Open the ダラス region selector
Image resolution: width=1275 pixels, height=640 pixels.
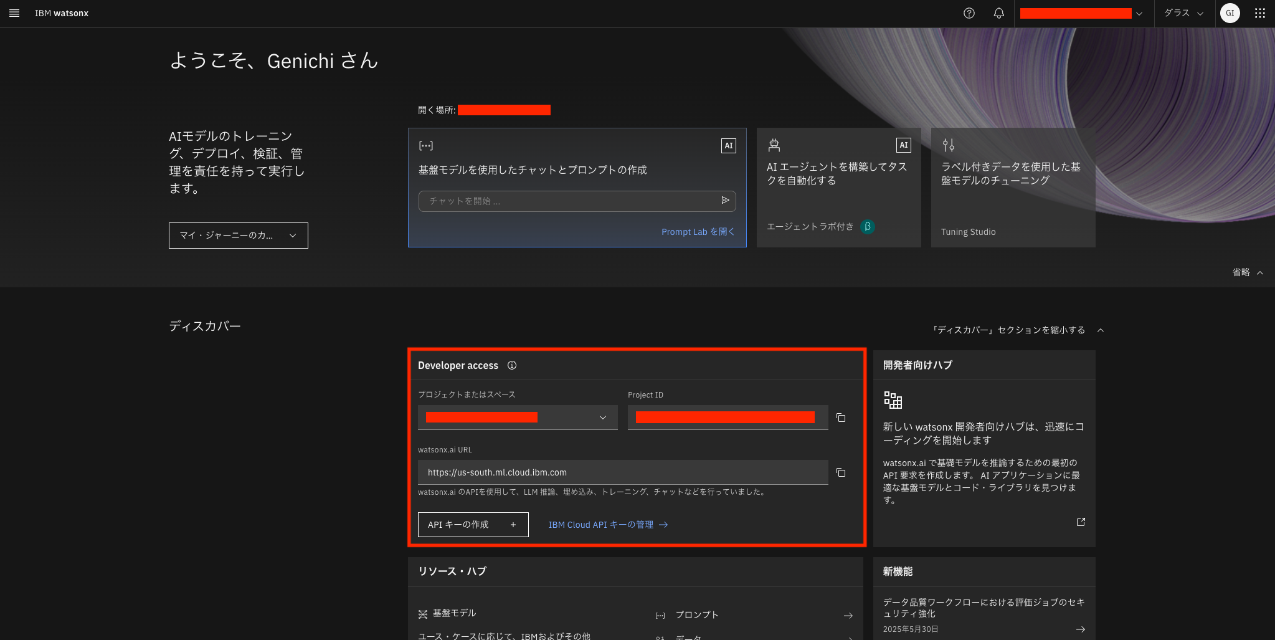(1182, 12)
